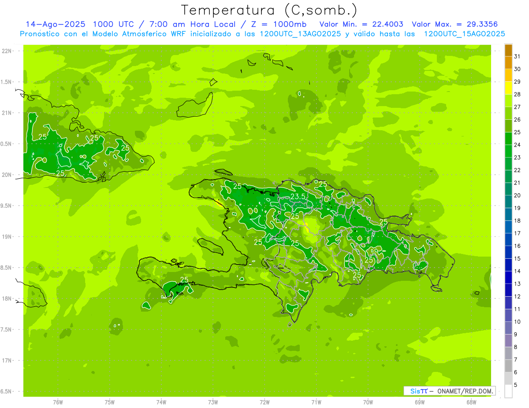Pick the yellow swatch between 28 and 29
529x408 pixels.
click(508, 88)
